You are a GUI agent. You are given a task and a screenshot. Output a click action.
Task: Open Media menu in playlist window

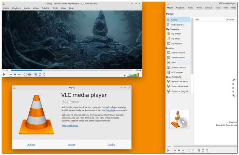click(x=170, y=7)
